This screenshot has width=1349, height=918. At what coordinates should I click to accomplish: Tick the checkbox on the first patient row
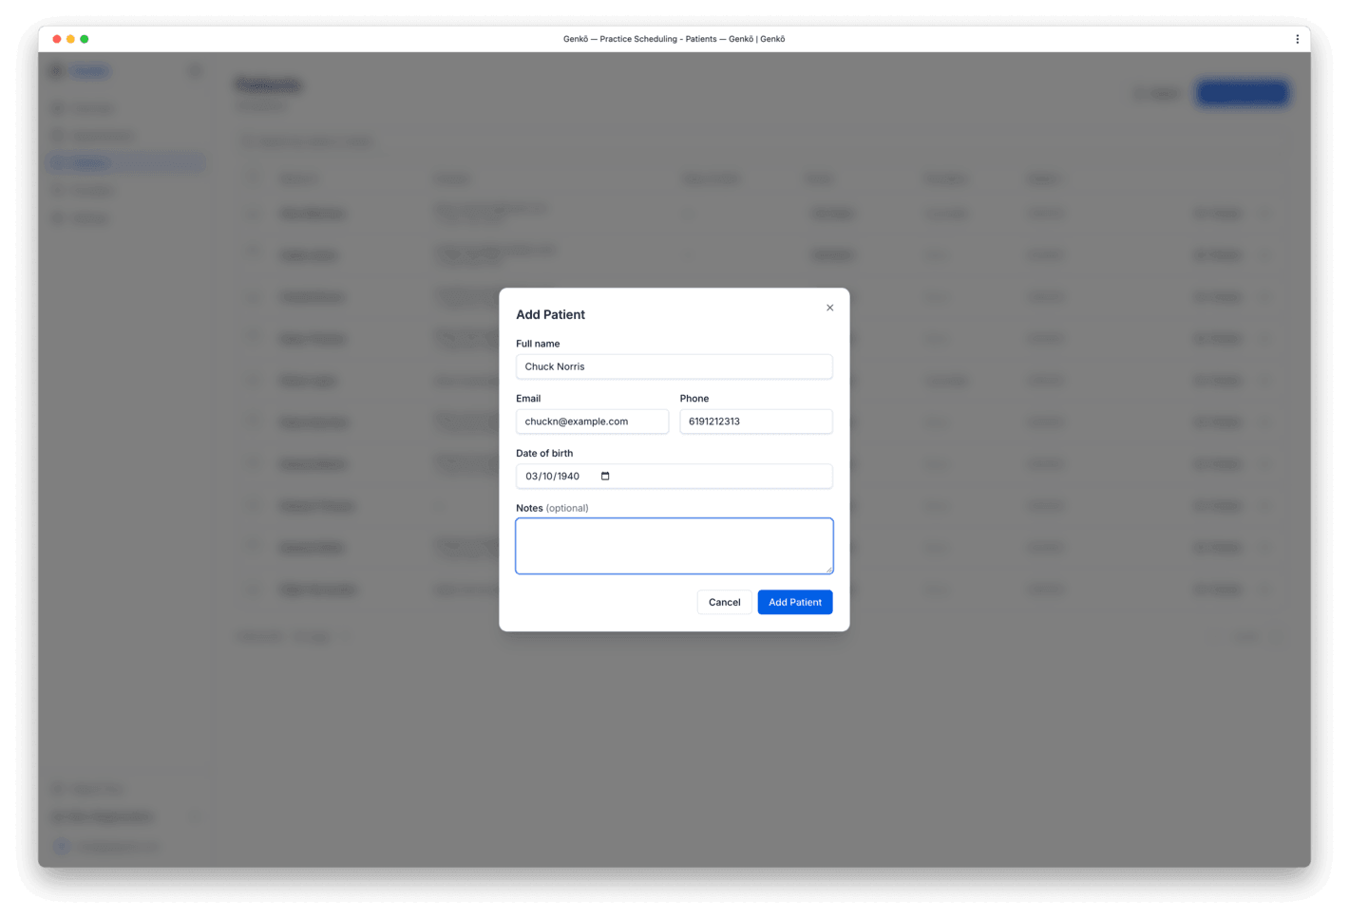(253, 214)
